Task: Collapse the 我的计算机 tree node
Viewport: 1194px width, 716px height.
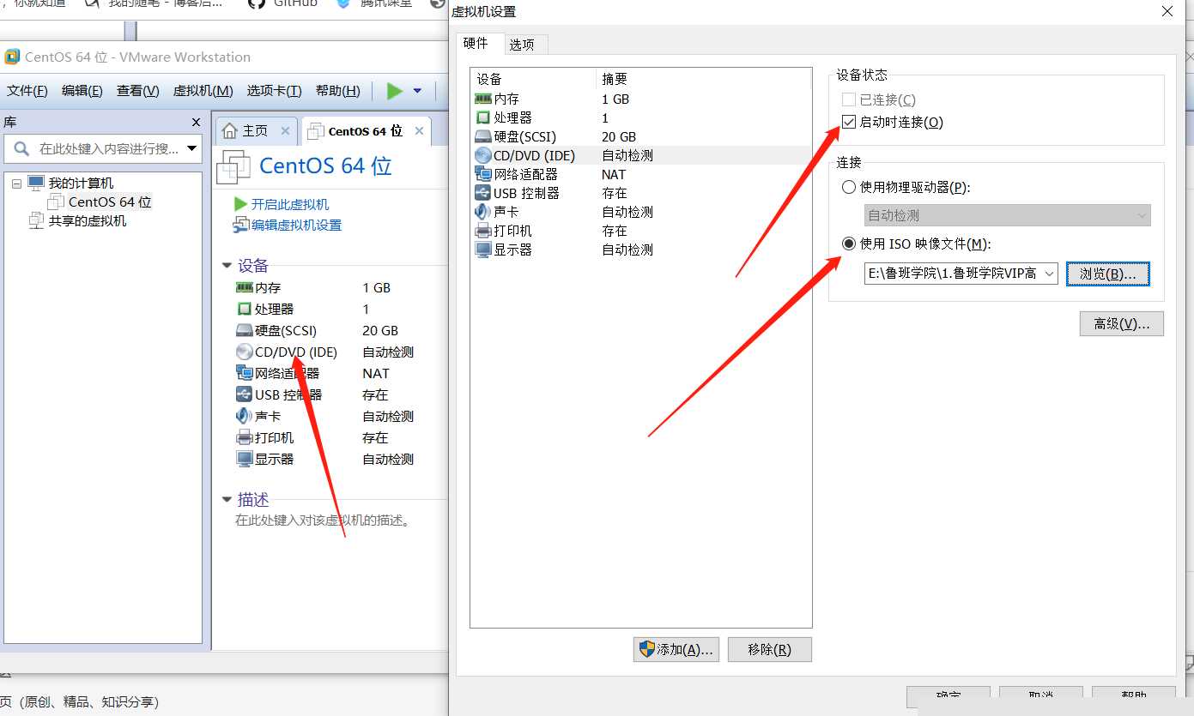Action: (16, 184)
